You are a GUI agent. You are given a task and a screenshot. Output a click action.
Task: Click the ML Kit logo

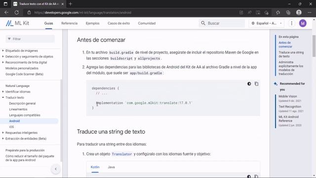(x=17, y=23)
